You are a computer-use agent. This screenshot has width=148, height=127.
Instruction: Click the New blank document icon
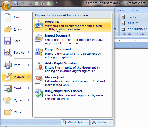click(8, 17)
